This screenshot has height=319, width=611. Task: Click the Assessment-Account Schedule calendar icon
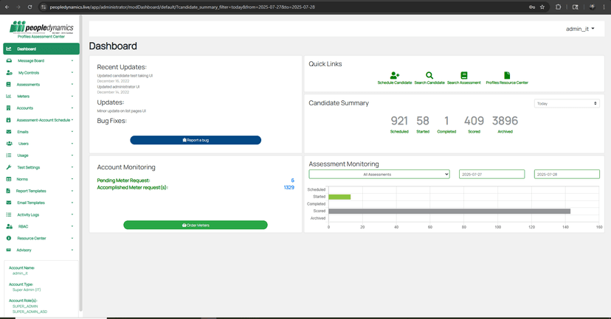click(x=9, y=120)
